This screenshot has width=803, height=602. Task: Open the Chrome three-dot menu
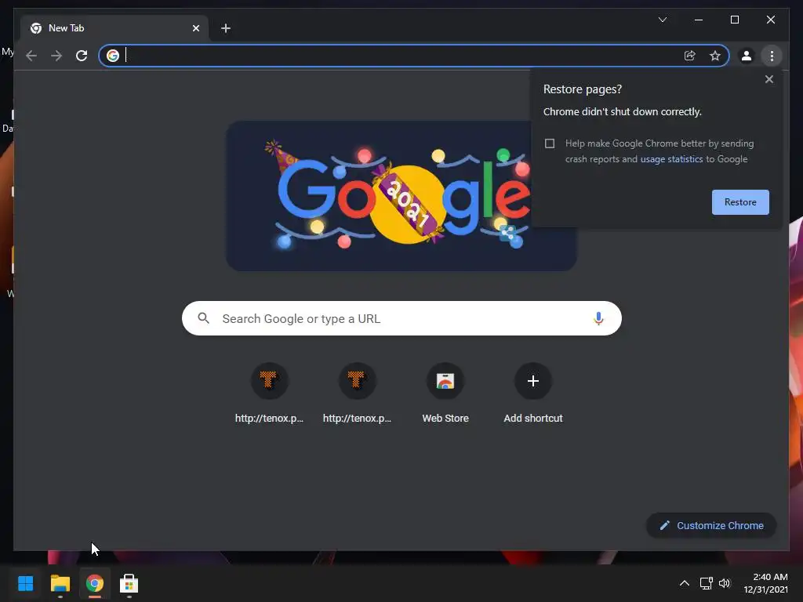(x=772, y=56)
